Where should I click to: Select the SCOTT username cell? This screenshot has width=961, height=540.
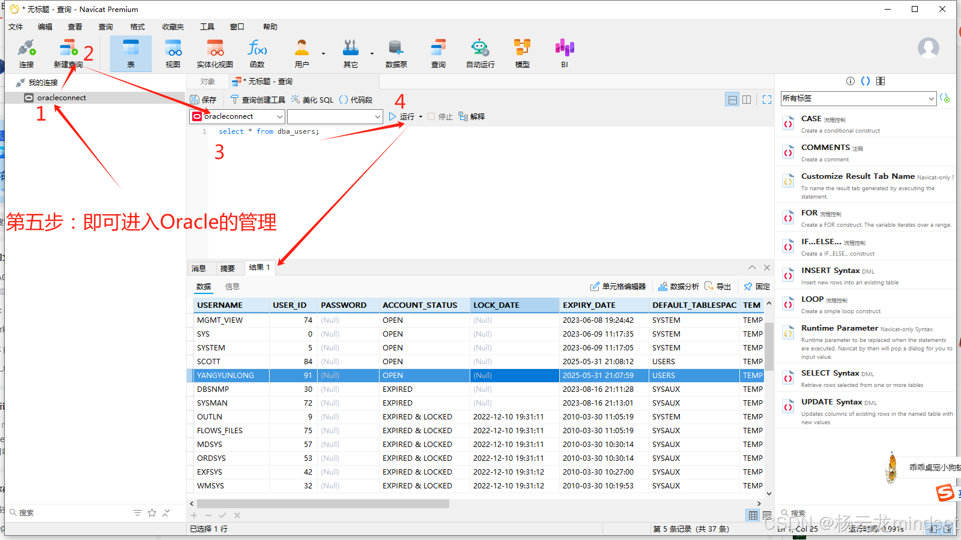(x=231, y=362)
